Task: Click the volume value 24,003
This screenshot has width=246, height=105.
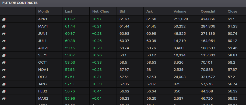Action: [180, 77]
